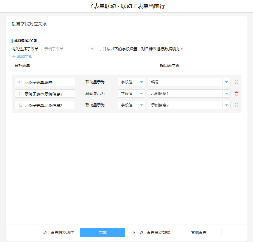Open the 示例子表单 subform dropdown

[92, 49]
